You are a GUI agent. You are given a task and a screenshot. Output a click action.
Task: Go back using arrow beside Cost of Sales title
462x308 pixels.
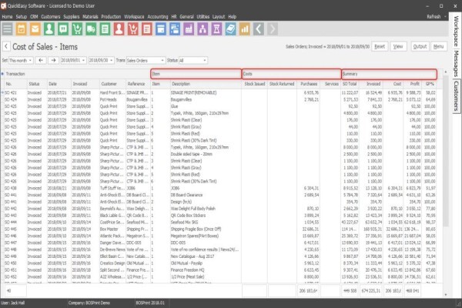coord(6,46)
